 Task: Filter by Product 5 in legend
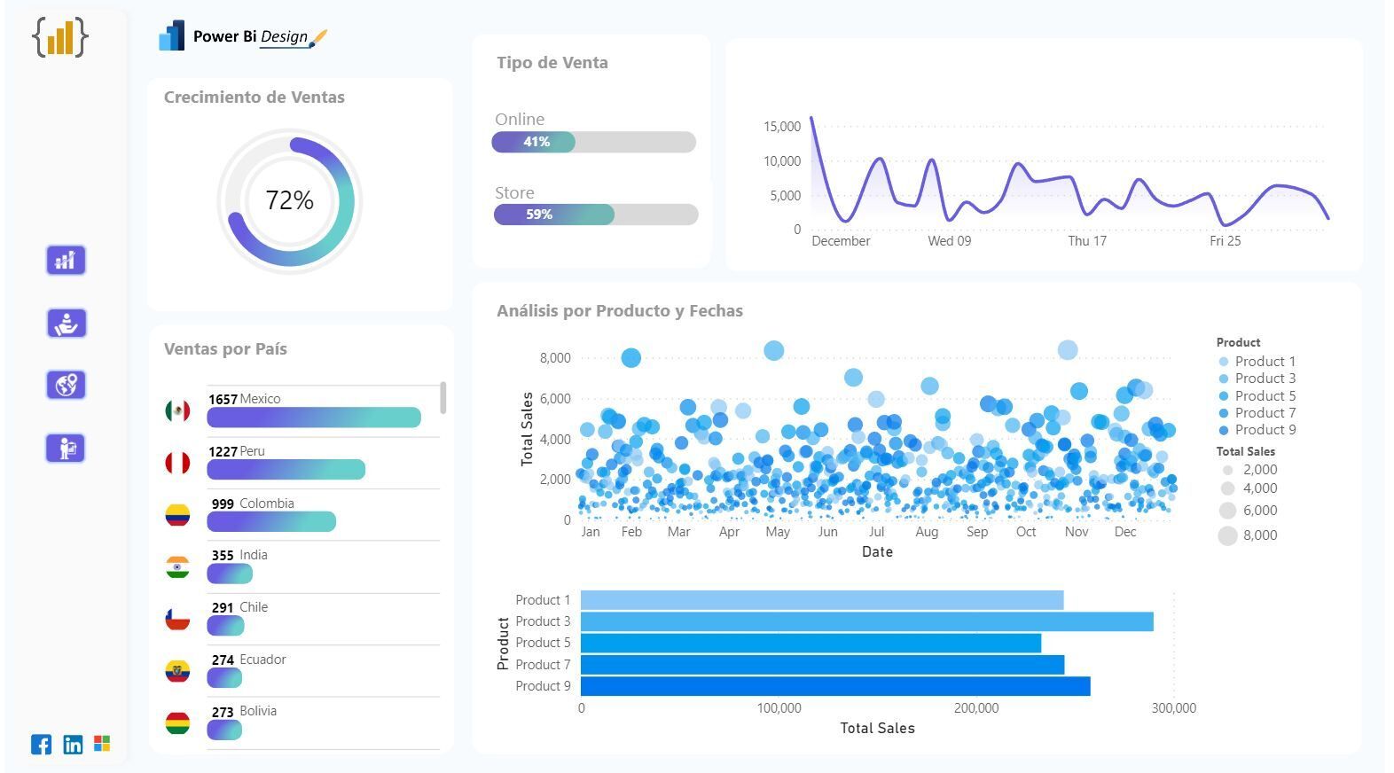pos(1257,396)
